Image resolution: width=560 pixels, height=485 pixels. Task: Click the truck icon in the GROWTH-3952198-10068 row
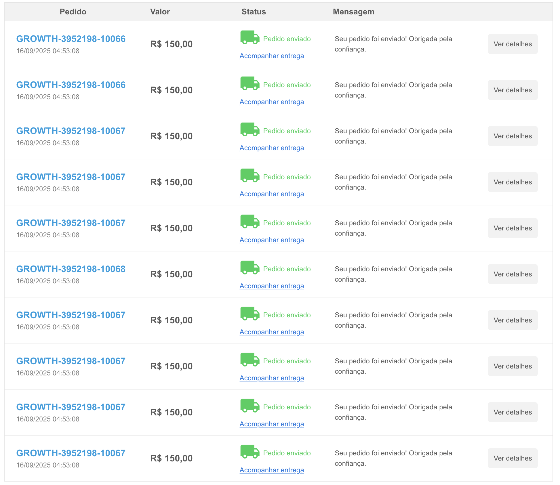(249, 268)
